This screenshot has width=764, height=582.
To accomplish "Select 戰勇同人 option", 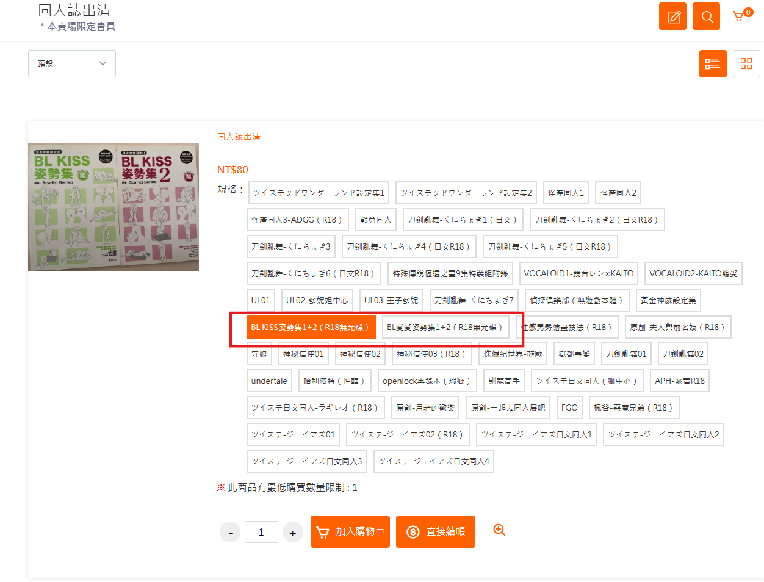I will pyautogui.click(x=376, y=220).
